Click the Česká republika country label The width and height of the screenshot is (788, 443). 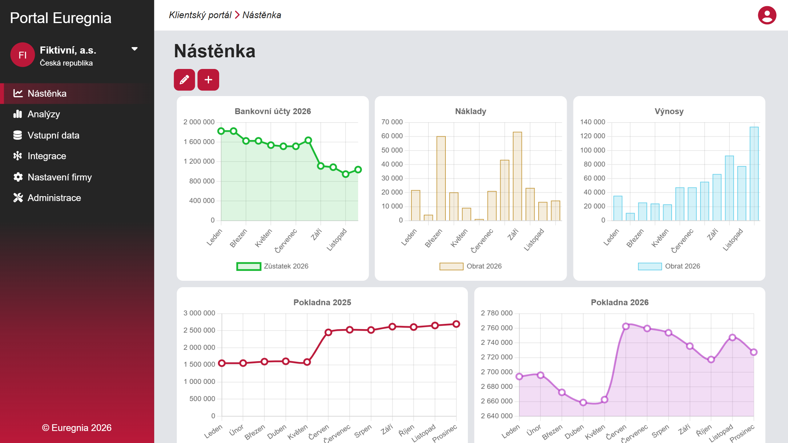pyautogui.click(x=66, y=63)
